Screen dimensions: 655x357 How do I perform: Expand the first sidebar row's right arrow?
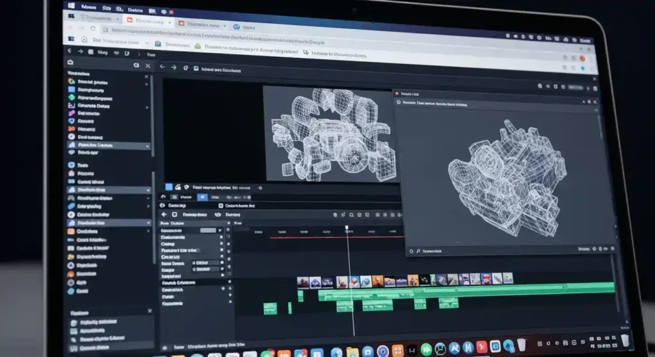pos(146,84)
